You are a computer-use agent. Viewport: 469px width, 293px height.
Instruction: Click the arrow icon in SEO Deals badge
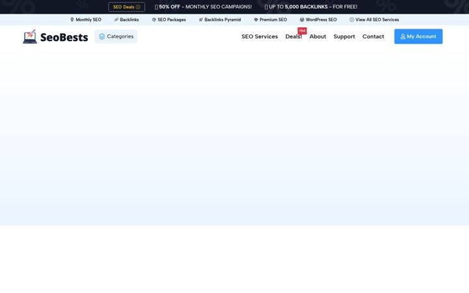pos(138,7)
